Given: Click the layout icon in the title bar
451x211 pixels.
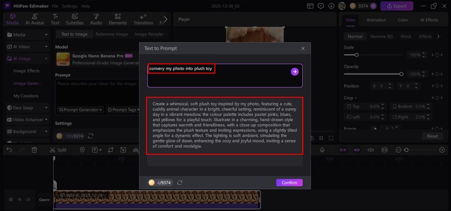Looking at the screenshot, I should pyautogui.click(x=310, y=6).
